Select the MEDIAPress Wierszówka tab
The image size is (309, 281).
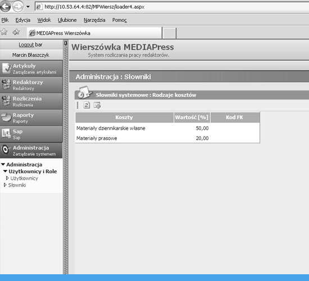(94, 33)
